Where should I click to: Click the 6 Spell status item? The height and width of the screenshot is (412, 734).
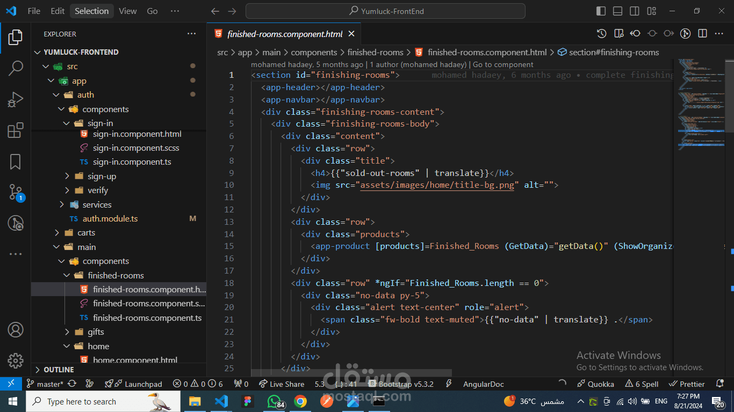(x=642, y=384)
